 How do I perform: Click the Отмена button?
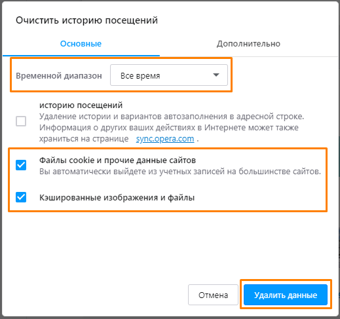point(213,295)
